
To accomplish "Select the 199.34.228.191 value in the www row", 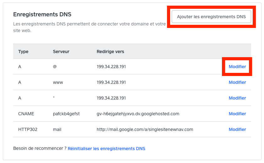I will [111, 82].
